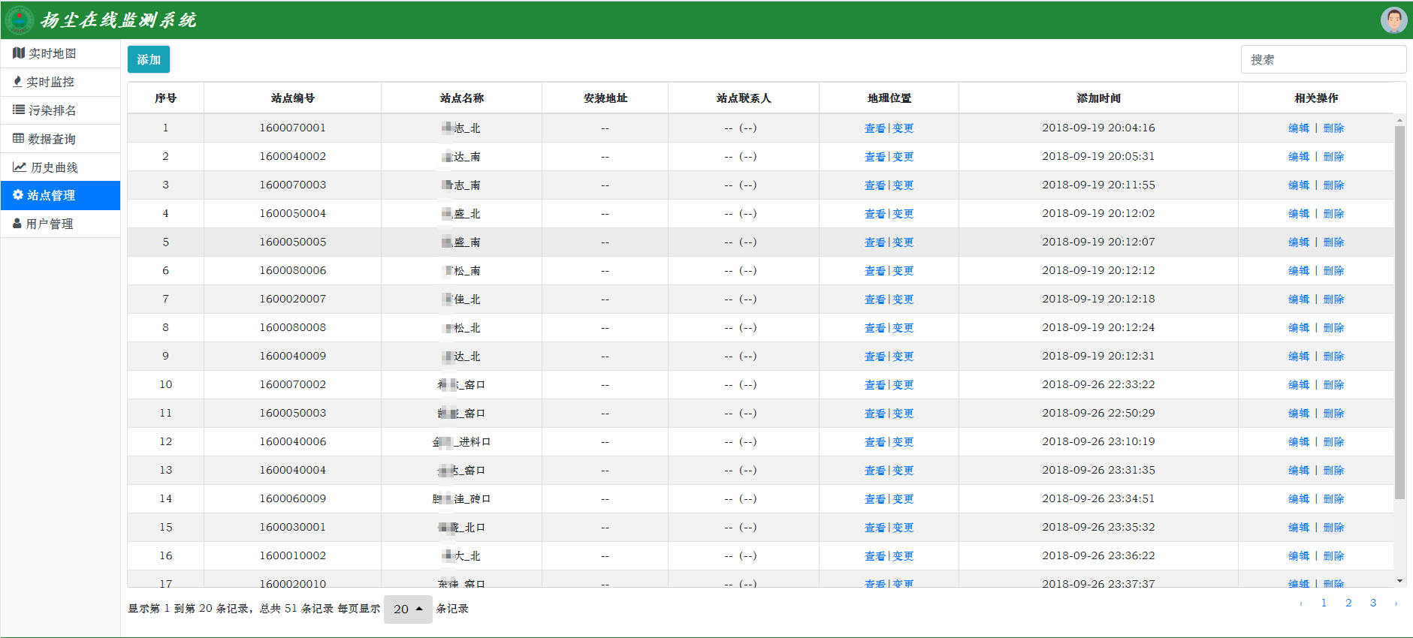Image resolution: width=1413 pixels, height=638 pixels.
Task: Click 变更 for station 1600040009
Action: pos(903,357)
